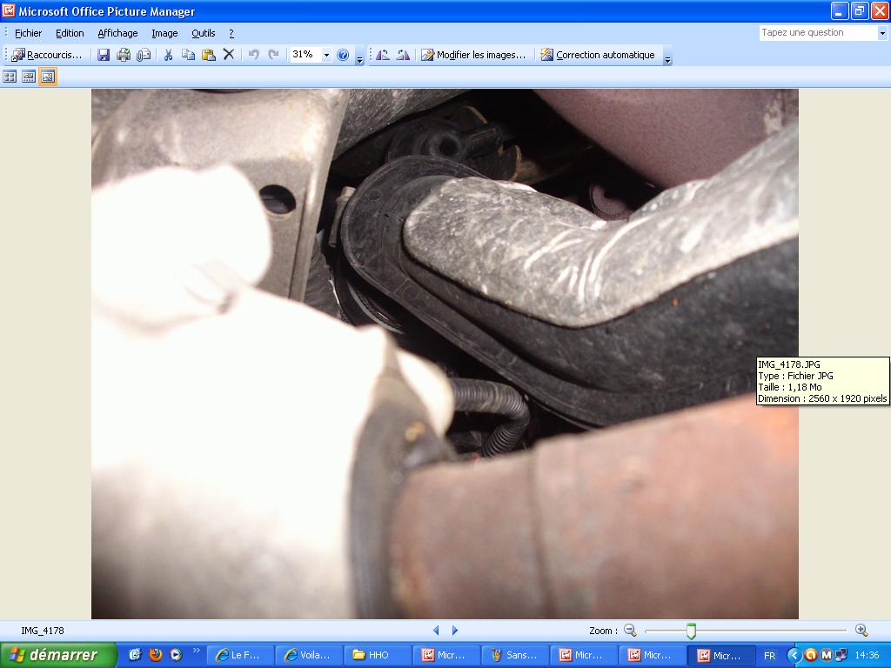Click the Print icon in toolbar
The height and width of the screenshot is (668, 891).
tap(124, 55)
